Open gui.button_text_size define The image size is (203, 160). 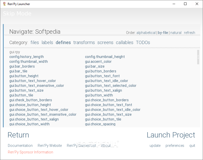26,90
